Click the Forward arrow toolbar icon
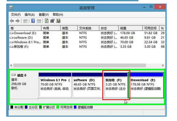The height and width of the screenshot is (121, 177). pos(18,21)
